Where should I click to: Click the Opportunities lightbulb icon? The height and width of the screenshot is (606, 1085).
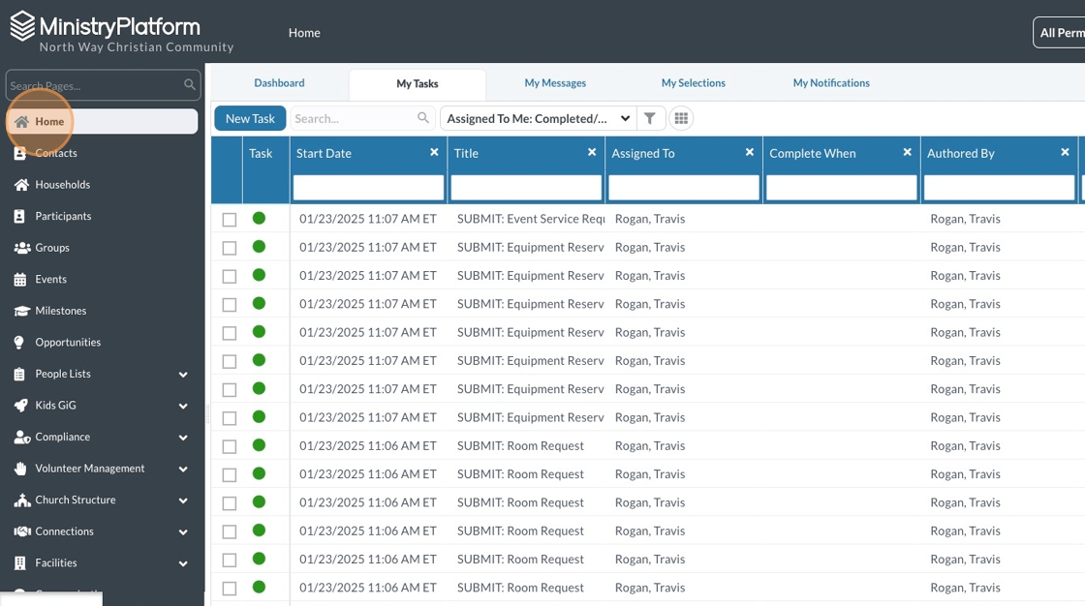(x=20, y=343)
